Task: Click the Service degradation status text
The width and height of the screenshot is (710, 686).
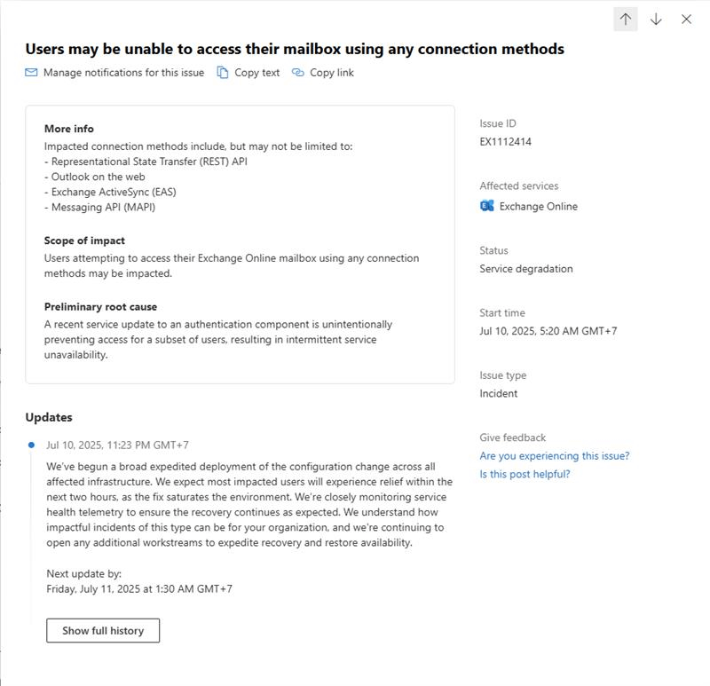Action: point(526,268)
